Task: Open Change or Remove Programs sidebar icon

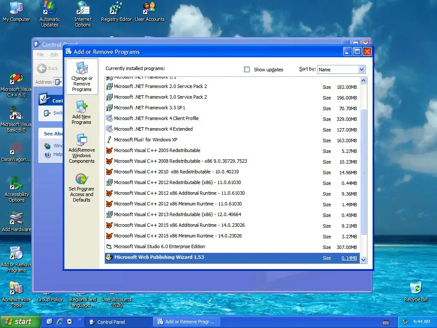Action: pyautogui.click(x=82, y=77)
